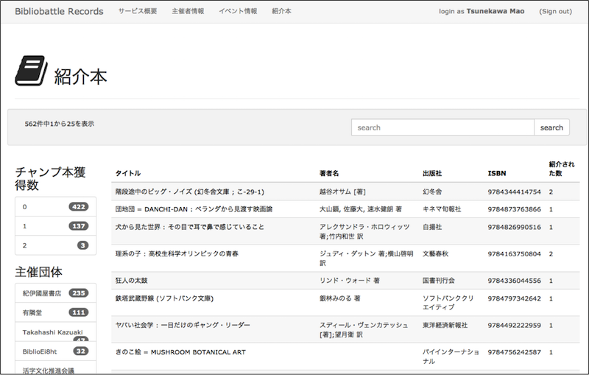Click ISBN 9784756242587
The height and width of the screenshot is (375, 589).
(x=514, y=352)
